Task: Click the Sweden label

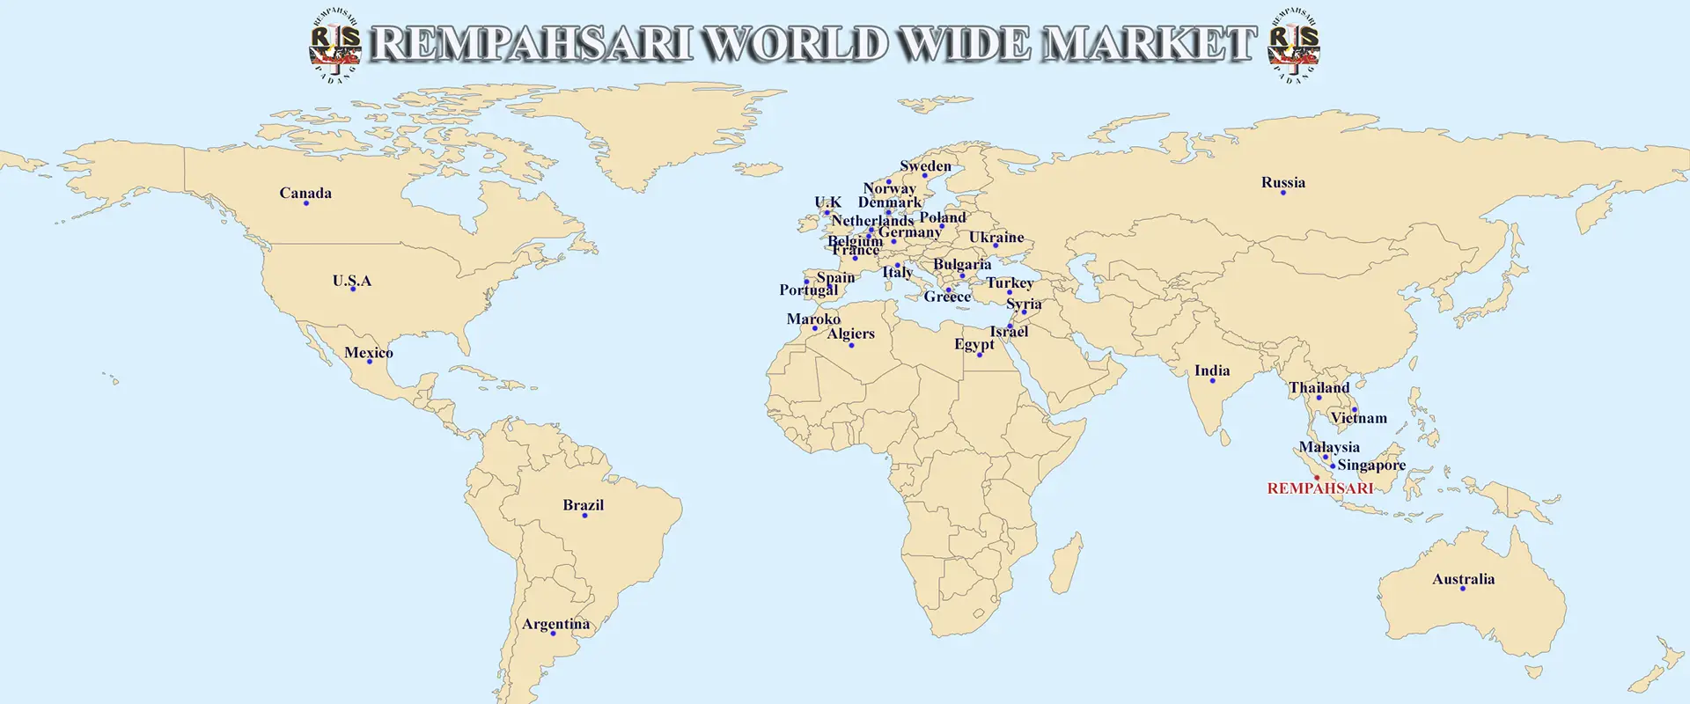Action: click(x=925, y=165)
